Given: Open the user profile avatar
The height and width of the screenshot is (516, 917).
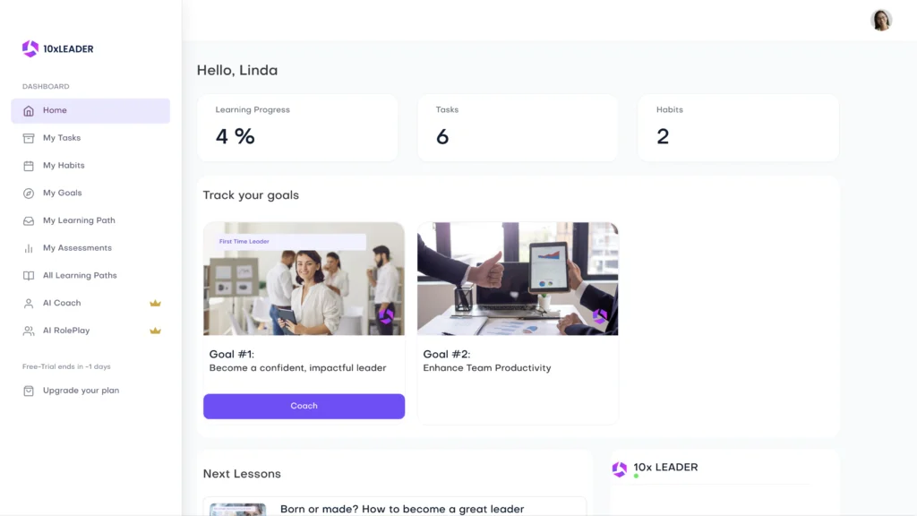Looking at the screenshot, I should [x=881, y=21].
